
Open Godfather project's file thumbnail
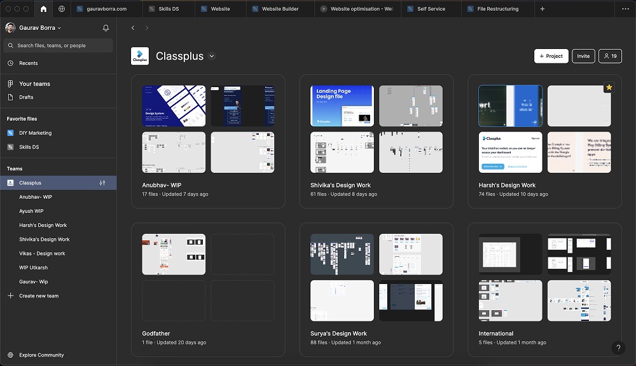coord(174,254)
